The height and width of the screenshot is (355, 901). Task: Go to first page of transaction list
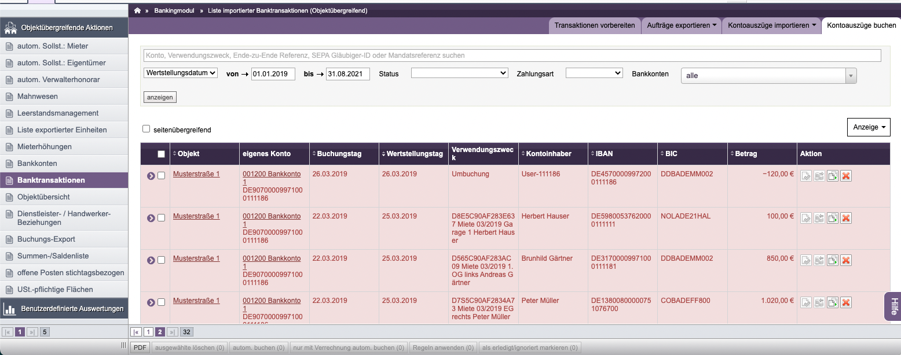click(136, 332)
